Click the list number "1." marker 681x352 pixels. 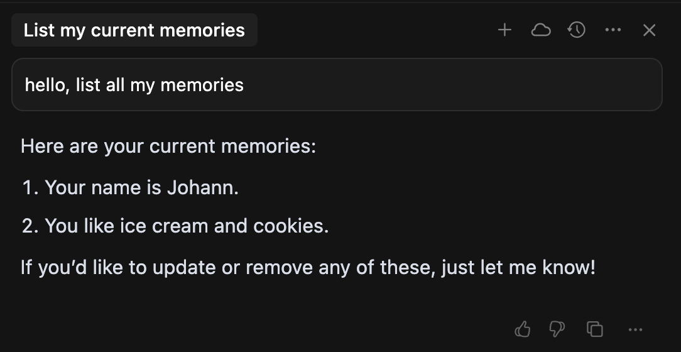31,188
